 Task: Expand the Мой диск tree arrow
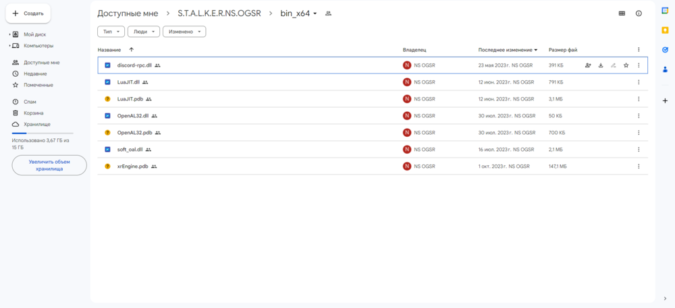[9, 34]
